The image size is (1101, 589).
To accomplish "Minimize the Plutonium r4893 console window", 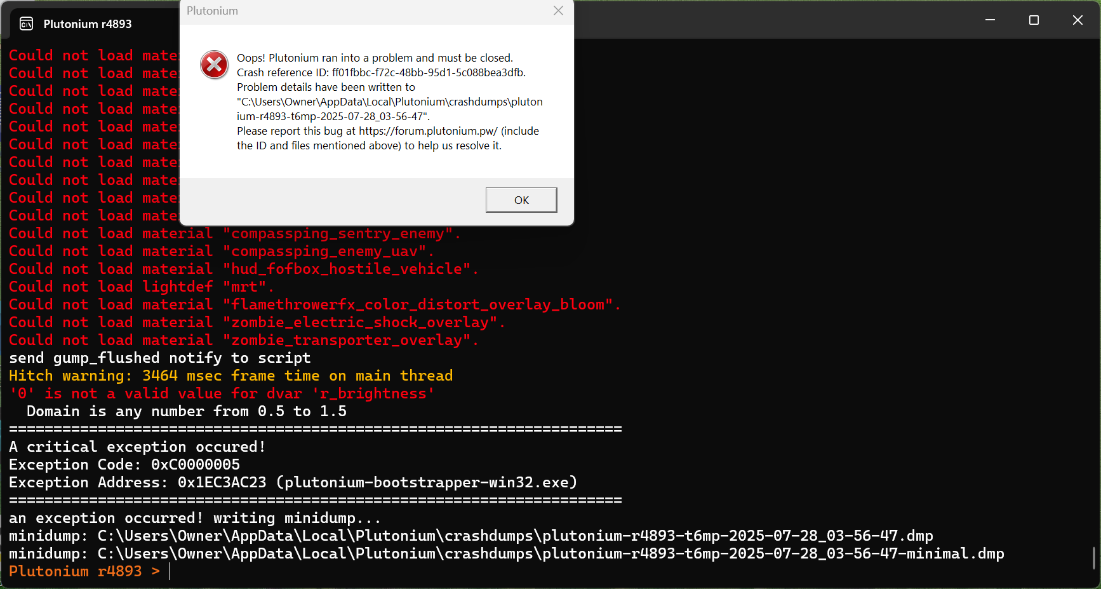I will coord(990,20).
